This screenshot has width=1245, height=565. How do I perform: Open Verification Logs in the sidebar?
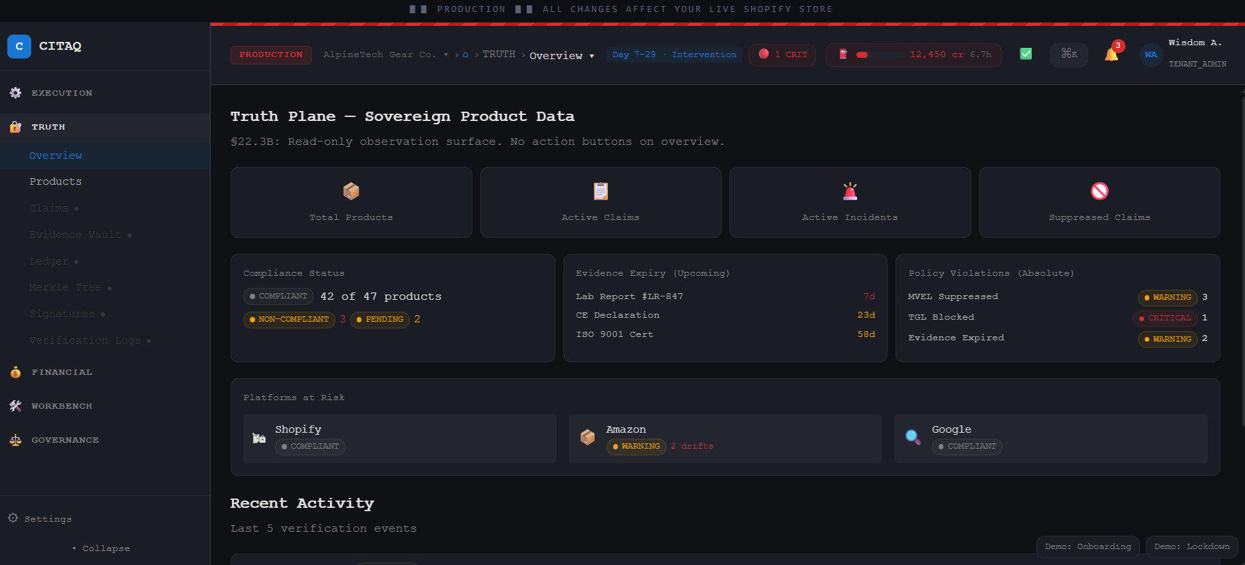[x=105, y=340]
